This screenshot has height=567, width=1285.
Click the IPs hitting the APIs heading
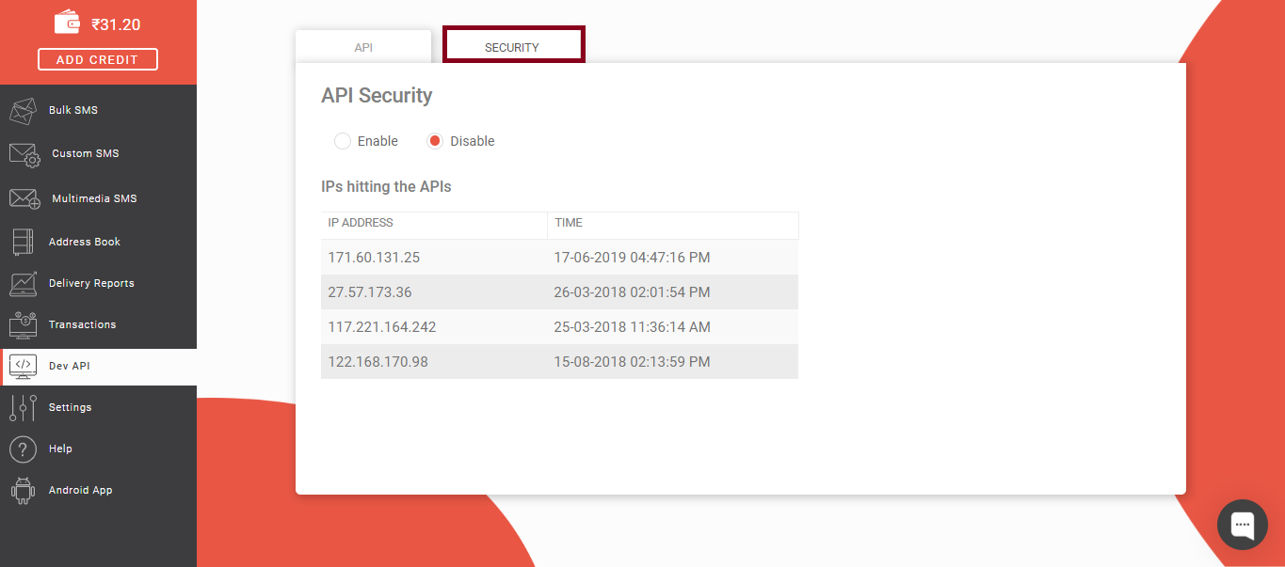tap(386, 187)
